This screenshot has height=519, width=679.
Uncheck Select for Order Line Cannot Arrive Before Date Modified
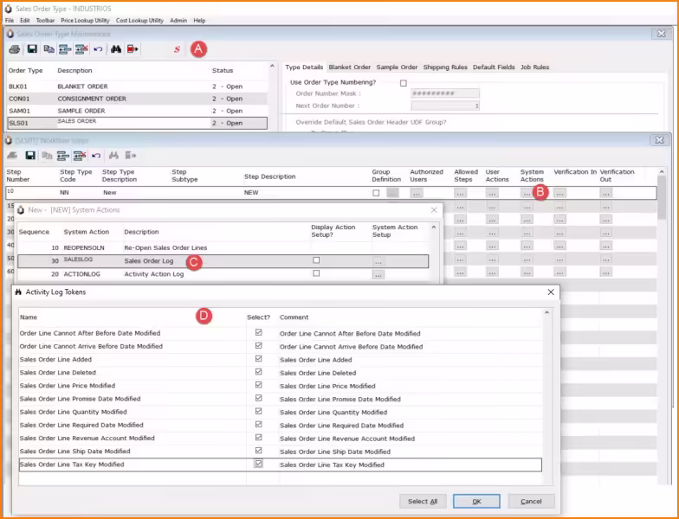(x=258, y=346)
